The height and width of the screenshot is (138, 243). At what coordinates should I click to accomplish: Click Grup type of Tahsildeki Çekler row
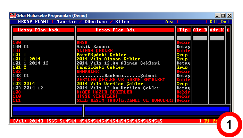coord(182,67)
